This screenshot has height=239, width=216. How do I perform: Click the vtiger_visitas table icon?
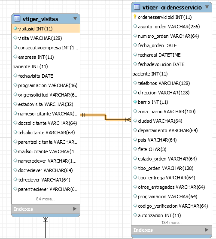(x=17, y=18)
